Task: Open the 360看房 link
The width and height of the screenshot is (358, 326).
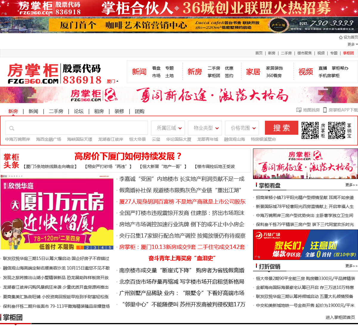Action: tap(274, 76)
